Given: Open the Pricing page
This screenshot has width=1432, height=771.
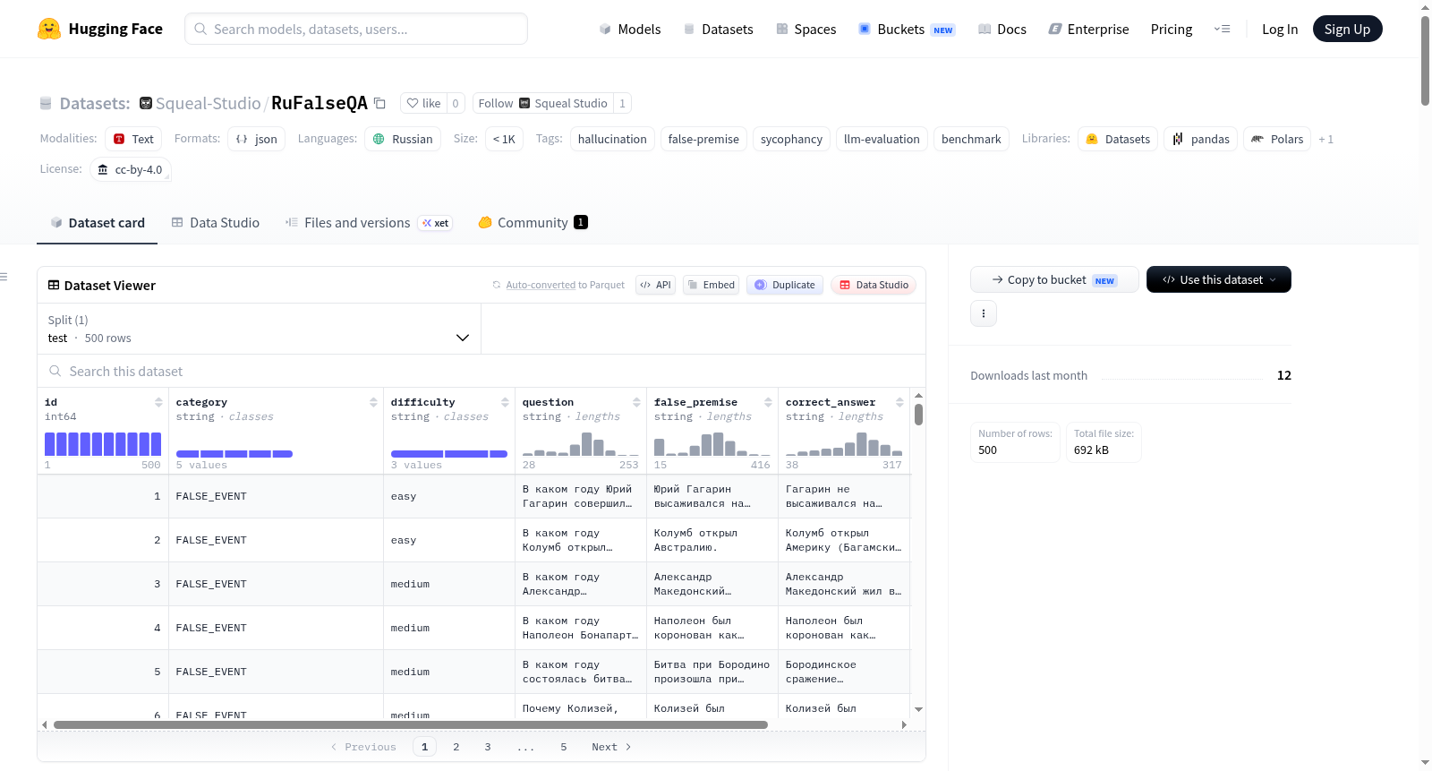Looking at the screenshot, I should 1172,29.
